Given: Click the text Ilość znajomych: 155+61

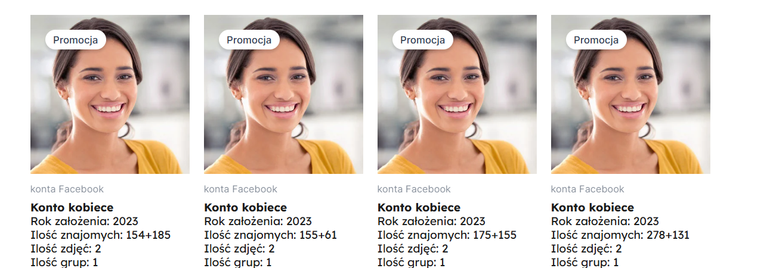Looking at the screenshot, I should click(270, 235).
